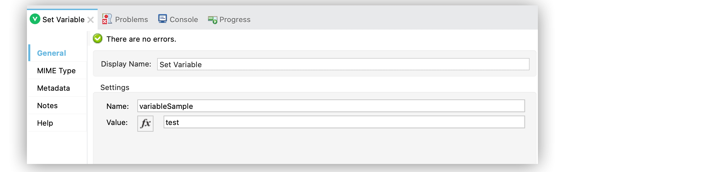Click the "There are no errors." message
This screenshot has height=172, width=721.
pos(141,39)
